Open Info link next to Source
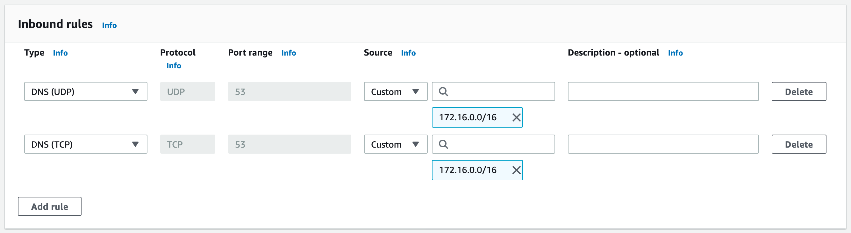 (408, 53)
